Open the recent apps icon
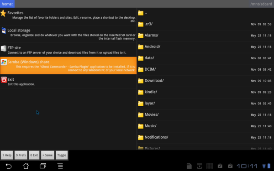 [43, 166]
